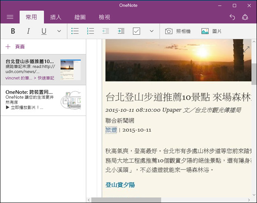Image resolution: width=257 pixels, height=203 pixels.
Task: Click the 圖片 label
Action: pos(217,31)
